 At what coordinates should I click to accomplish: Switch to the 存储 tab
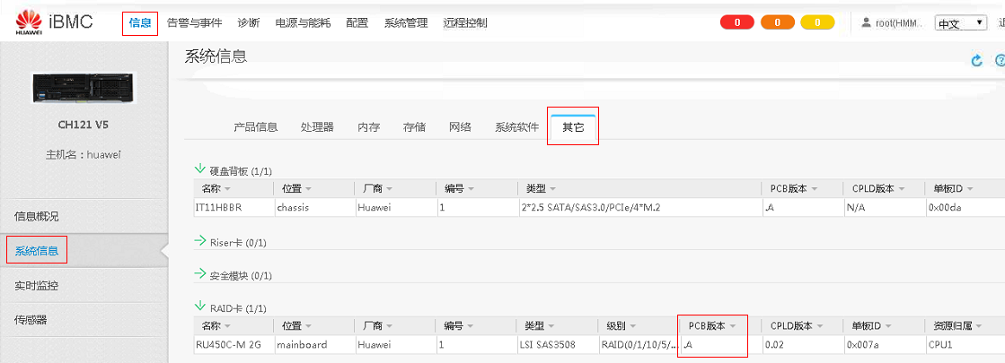tap(414, 127)
